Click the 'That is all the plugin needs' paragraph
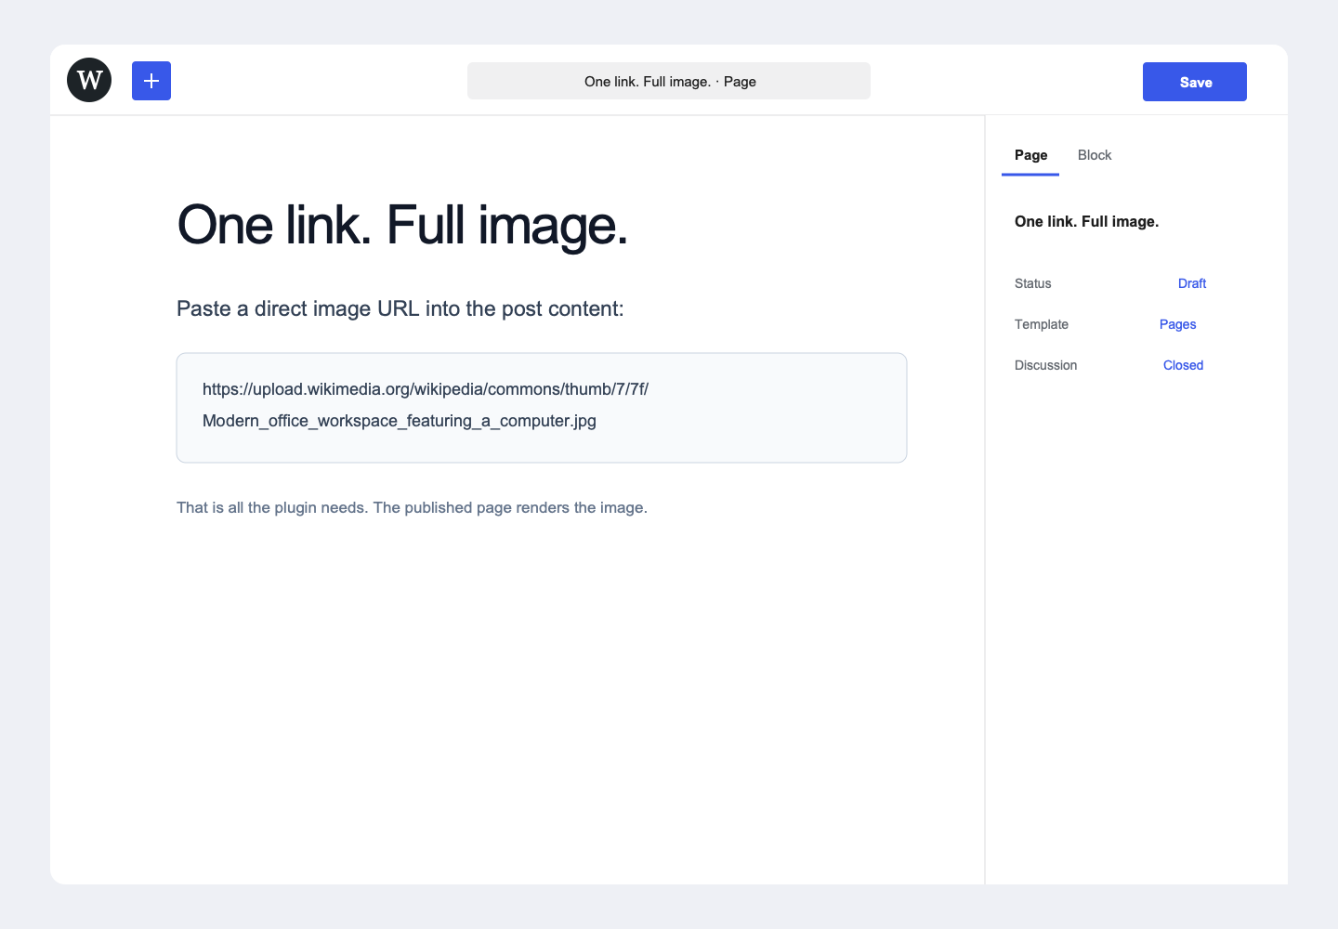 (x=412, y=507)
